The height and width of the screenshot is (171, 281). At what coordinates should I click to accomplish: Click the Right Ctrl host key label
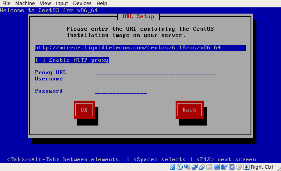point(262,167)
